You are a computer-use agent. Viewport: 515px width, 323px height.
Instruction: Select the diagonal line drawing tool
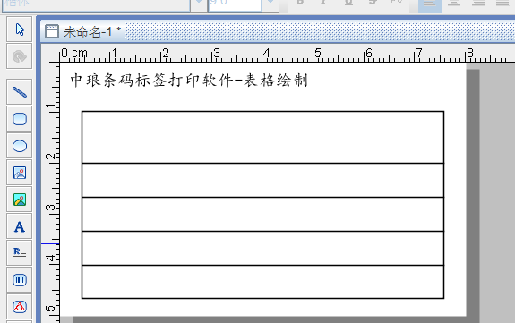tap(20, 92)
